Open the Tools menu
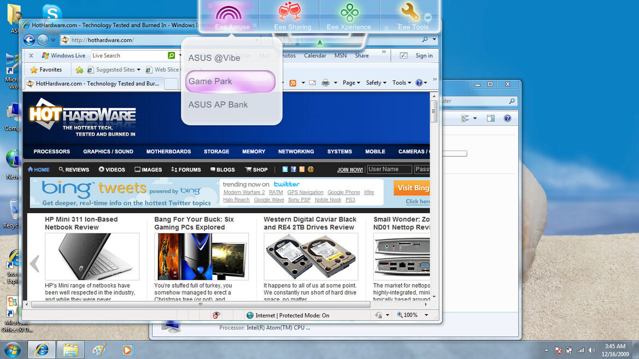Viewport: 639px width, 359px height. pyautogui.click(x=401, y=83)
